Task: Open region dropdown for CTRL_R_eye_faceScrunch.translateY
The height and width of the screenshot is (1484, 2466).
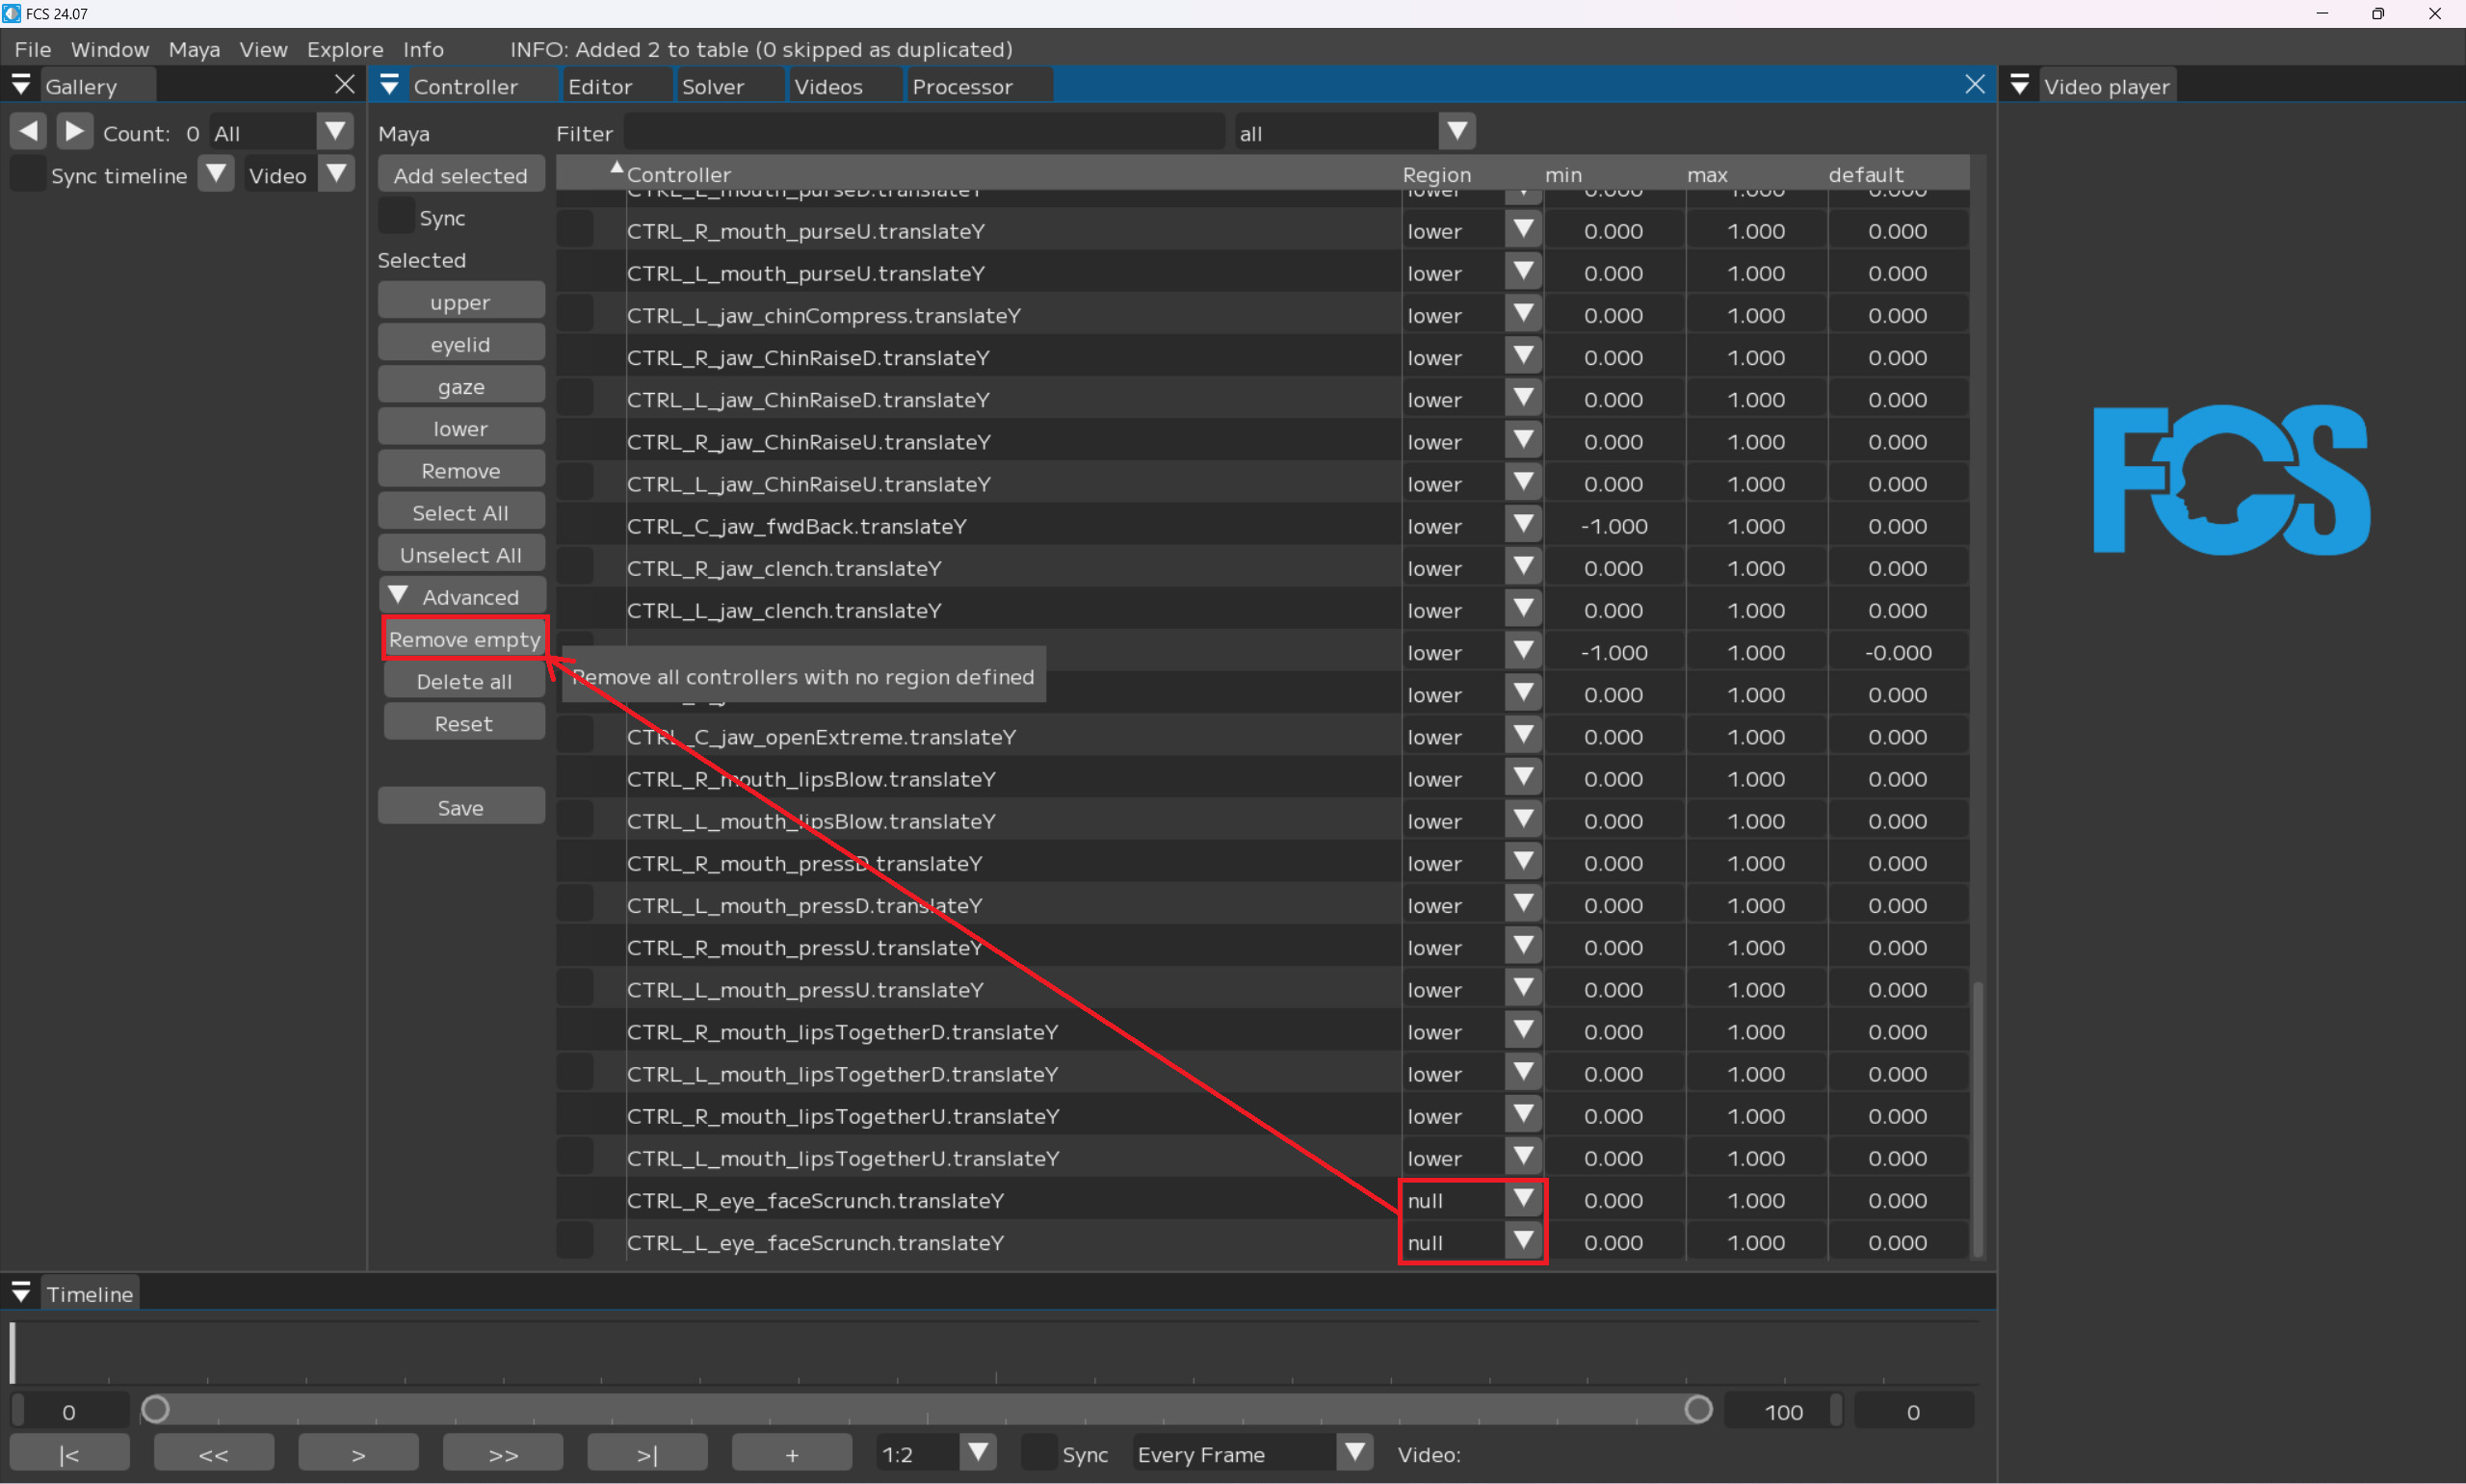Action: (x=1523, y=1199)
